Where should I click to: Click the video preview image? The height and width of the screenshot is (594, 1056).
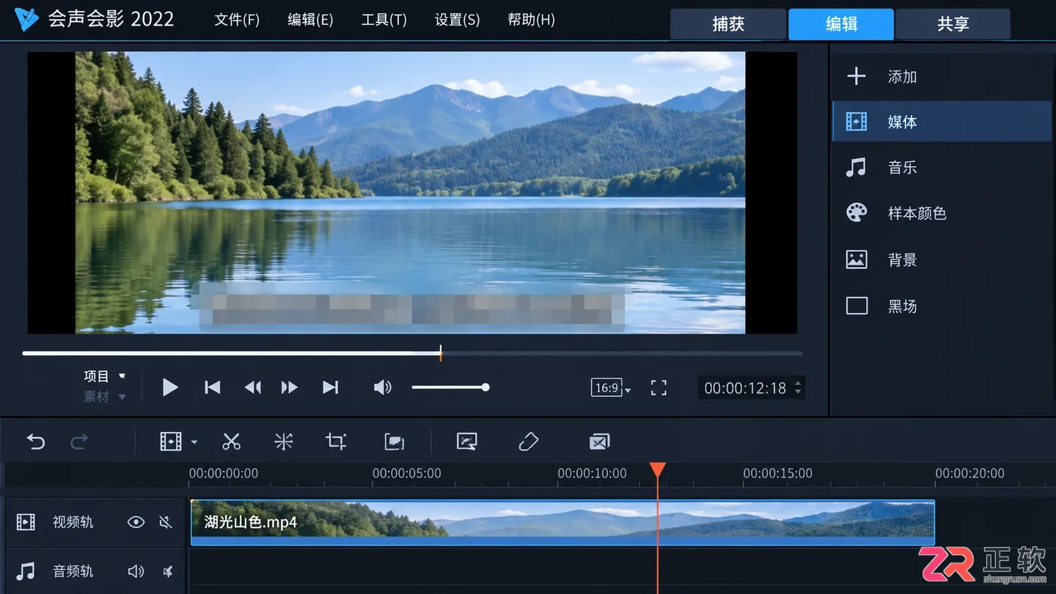(x=411, y=193)
